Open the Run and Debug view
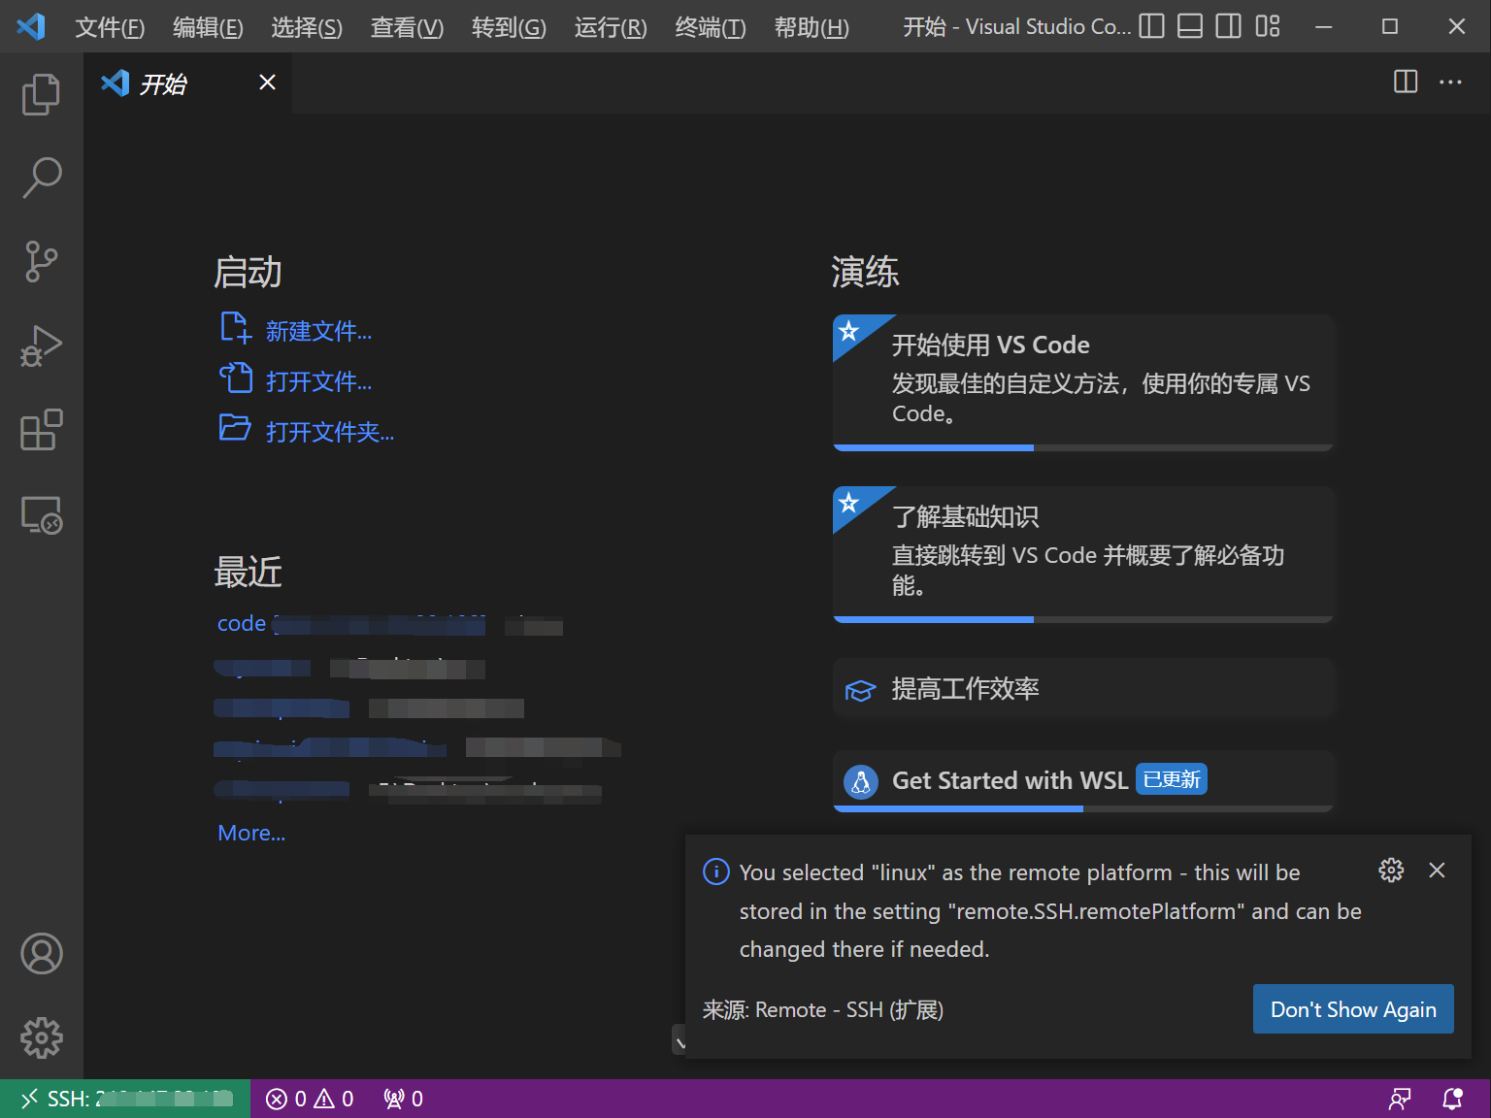Image resolution: width=1491 pixels, height=1118 pixels. point(41,346)
